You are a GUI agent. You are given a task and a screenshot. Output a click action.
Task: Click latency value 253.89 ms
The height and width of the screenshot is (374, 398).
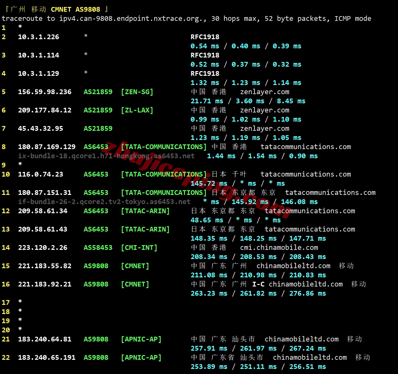coord(209,367)
